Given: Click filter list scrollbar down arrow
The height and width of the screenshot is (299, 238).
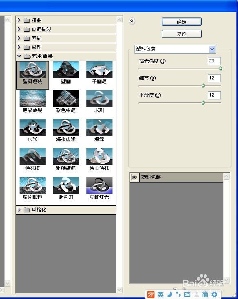Looking at the screenshot, I should pyautogui.click(x=119, y=290).
